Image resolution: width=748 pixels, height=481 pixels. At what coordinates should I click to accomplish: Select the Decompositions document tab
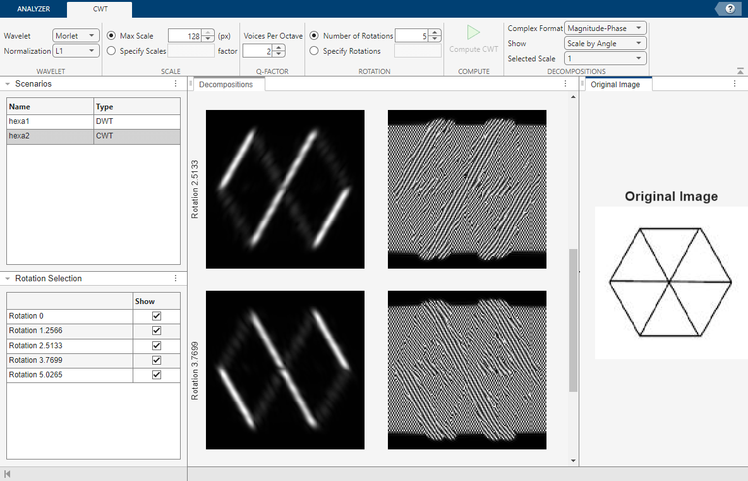226,85
